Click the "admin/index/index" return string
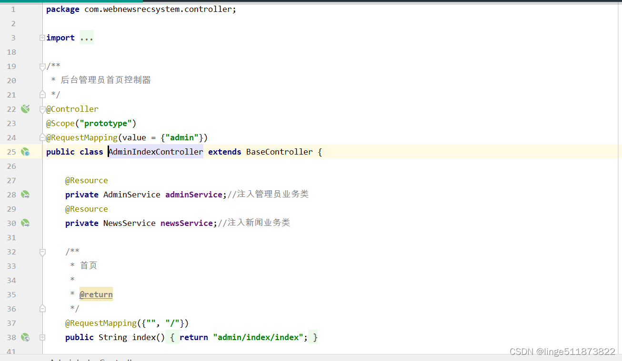The width and height of the screenshot is (622, 361). click(258, 337)
